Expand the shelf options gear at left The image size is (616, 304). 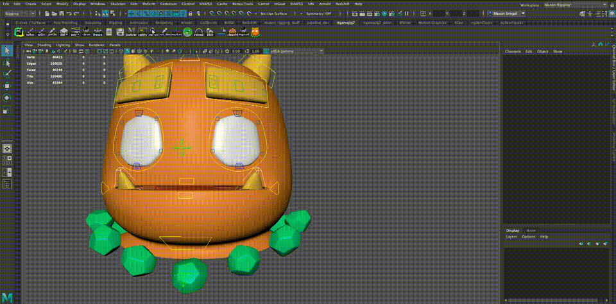[8, 35]
